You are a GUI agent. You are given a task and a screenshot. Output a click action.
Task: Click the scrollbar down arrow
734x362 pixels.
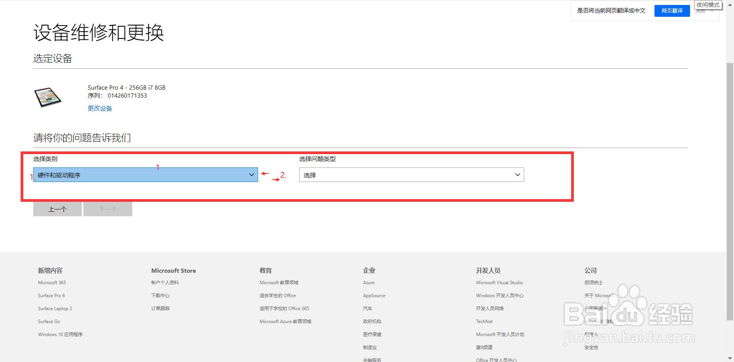point(730,359)
